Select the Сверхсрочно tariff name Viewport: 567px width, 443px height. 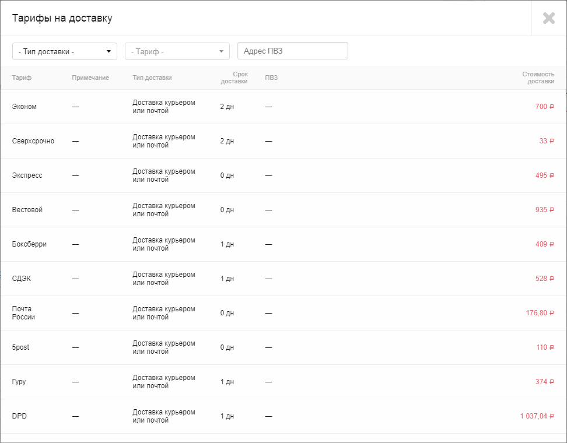pos(33,141)
